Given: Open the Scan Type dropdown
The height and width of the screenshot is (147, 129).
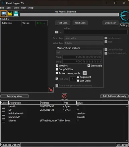Looking at the screenshot, I should 83,38.
